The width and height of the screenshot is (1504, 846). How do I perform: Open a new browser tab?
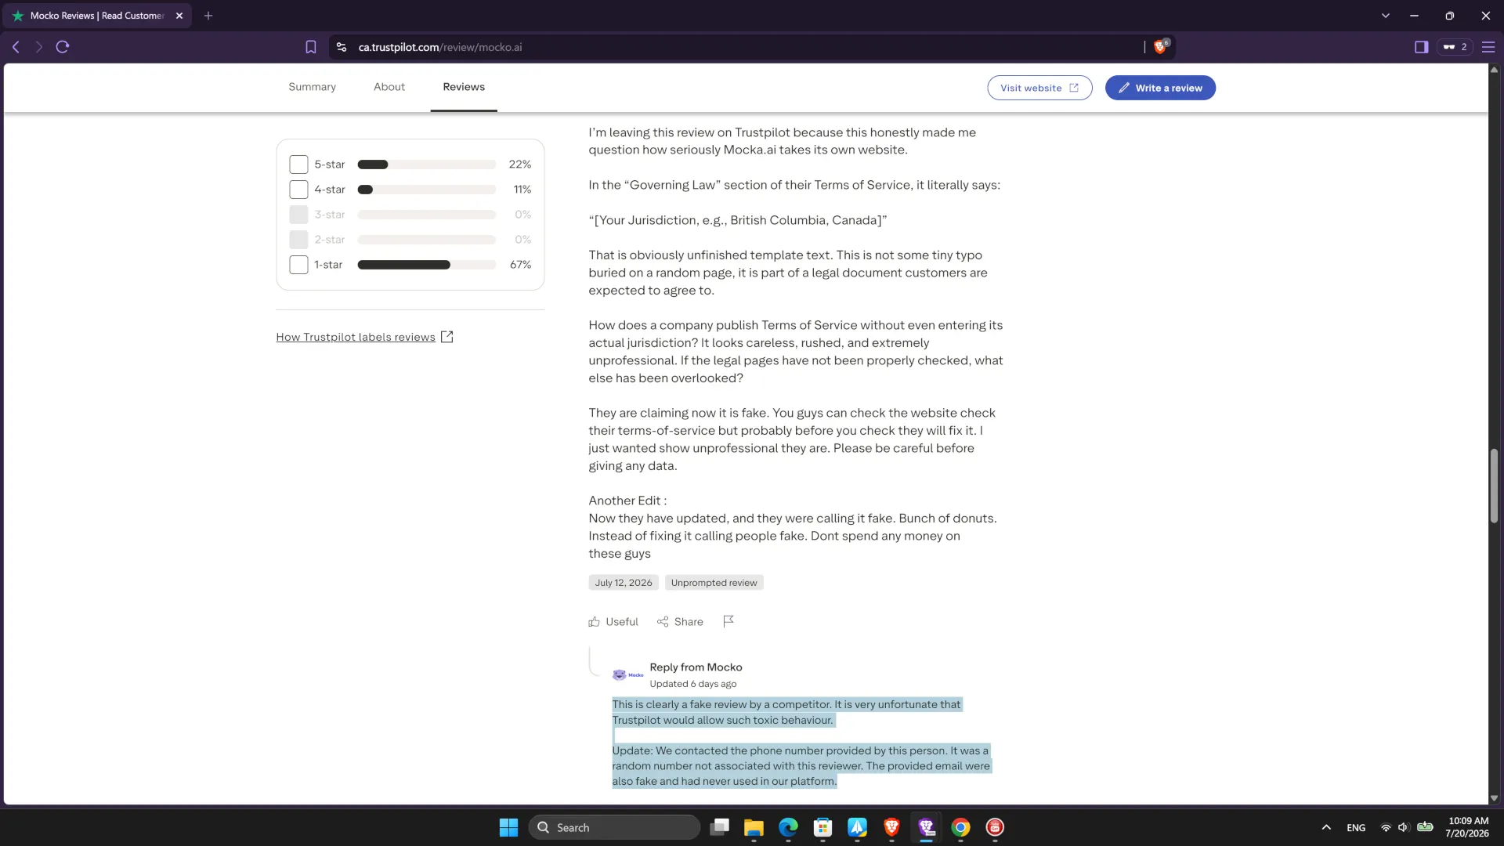pos(208,16)
